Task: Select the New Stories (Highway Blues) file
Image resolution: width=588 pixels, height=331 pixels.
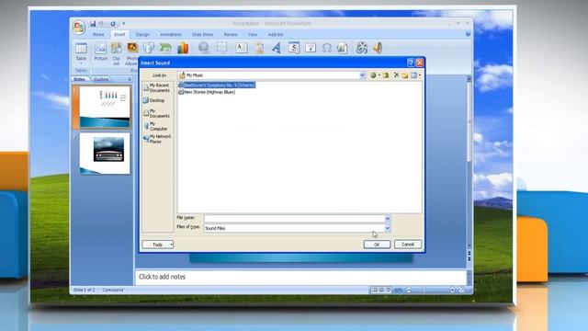Action: [207, 92]
